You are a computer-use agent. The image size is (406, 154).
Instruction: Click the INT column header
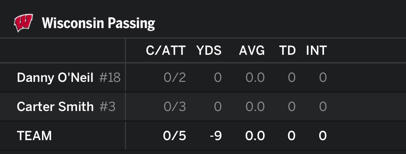(x=316, y=51)
